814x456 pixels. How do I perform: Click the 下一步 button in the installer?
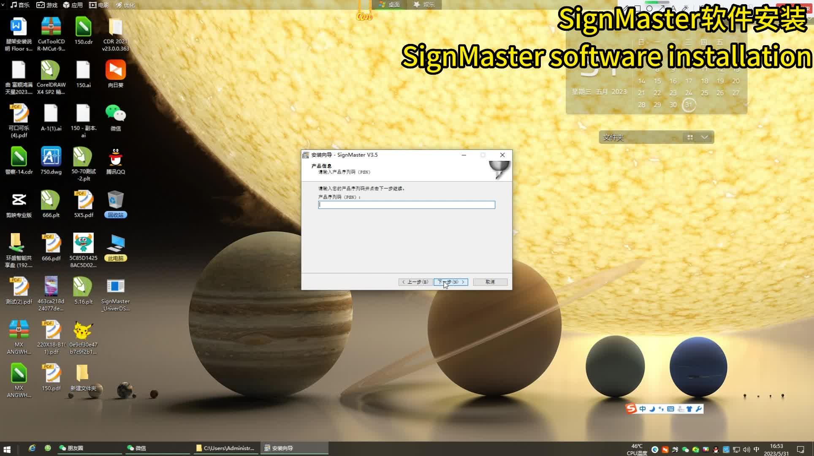(450, 282)
